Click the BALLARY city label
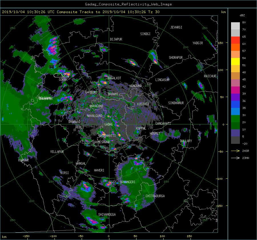This screenshot has width=257, height=240. coord(186,141)
